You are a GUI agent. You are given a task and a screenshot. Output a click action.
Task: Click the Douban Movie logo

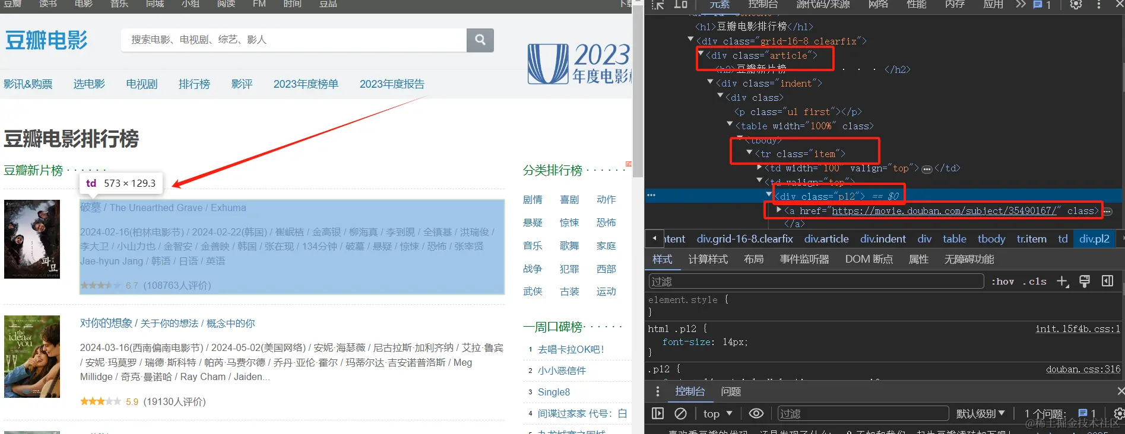(46, 40)
